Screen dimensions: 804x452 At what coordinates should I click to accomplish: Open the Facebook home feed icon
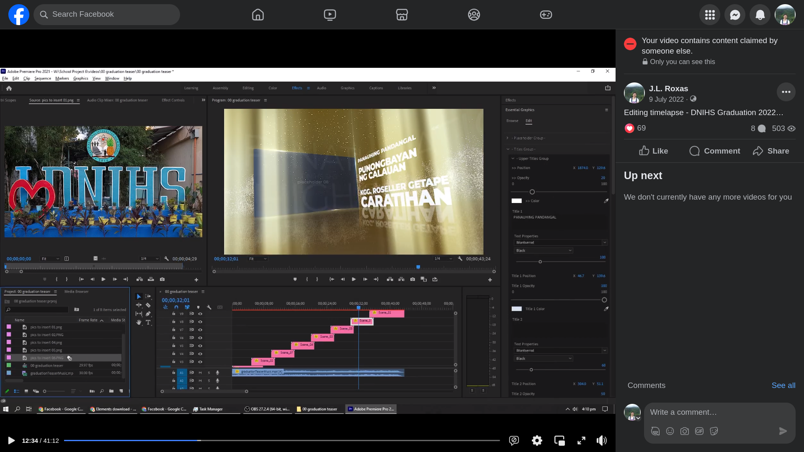pyautogui.click(x=258, y=15)
